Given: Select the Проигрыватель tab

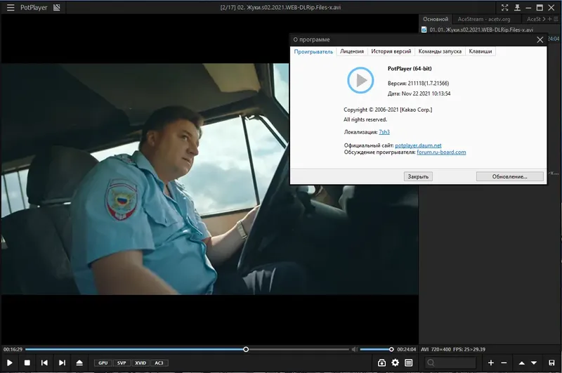Looking at the screenshot, I should 313,51.
